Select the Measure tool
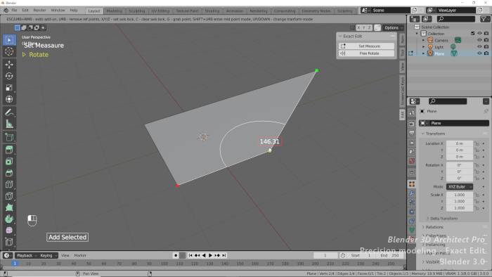This screenshot has width=492, height=277. tap(9, 124)
